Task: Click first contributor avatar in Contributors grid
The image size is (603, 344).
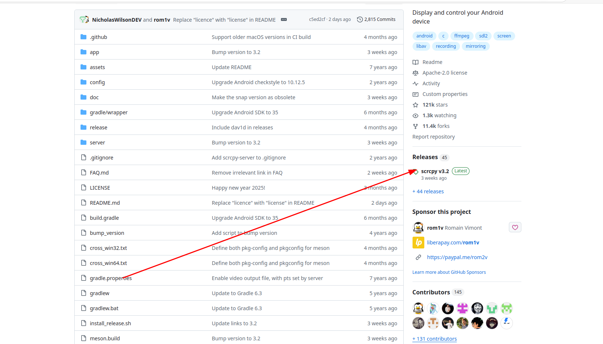Action: [x=418, y=308]
